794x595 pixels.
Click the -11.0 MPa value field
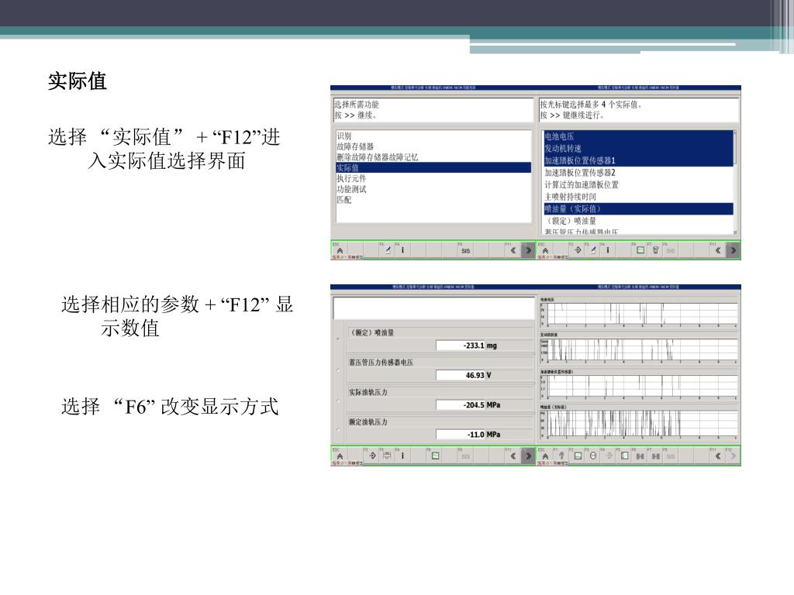click(461, 435)
